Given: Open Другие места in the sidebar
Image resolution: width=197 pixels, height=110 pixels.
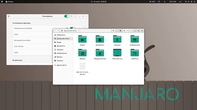Looking at the screenshot, I should coord(63,65).
